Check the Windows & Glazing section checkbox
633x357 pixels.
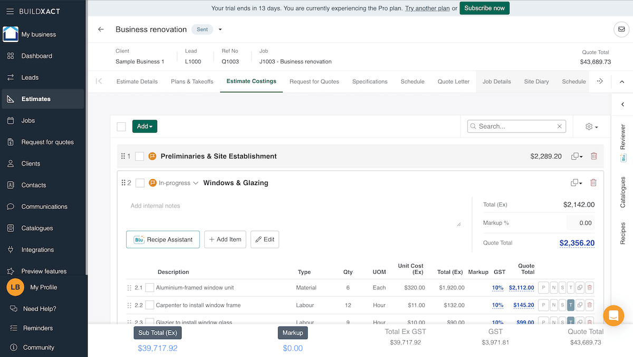tap(139, 182)
